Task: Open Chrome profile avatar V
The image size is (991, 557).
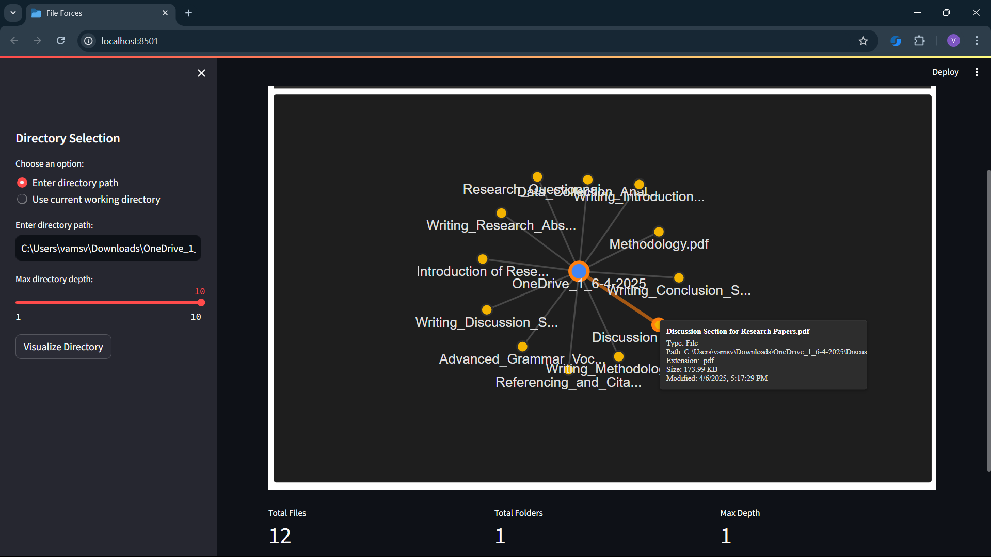Action: tap(953, 41)
